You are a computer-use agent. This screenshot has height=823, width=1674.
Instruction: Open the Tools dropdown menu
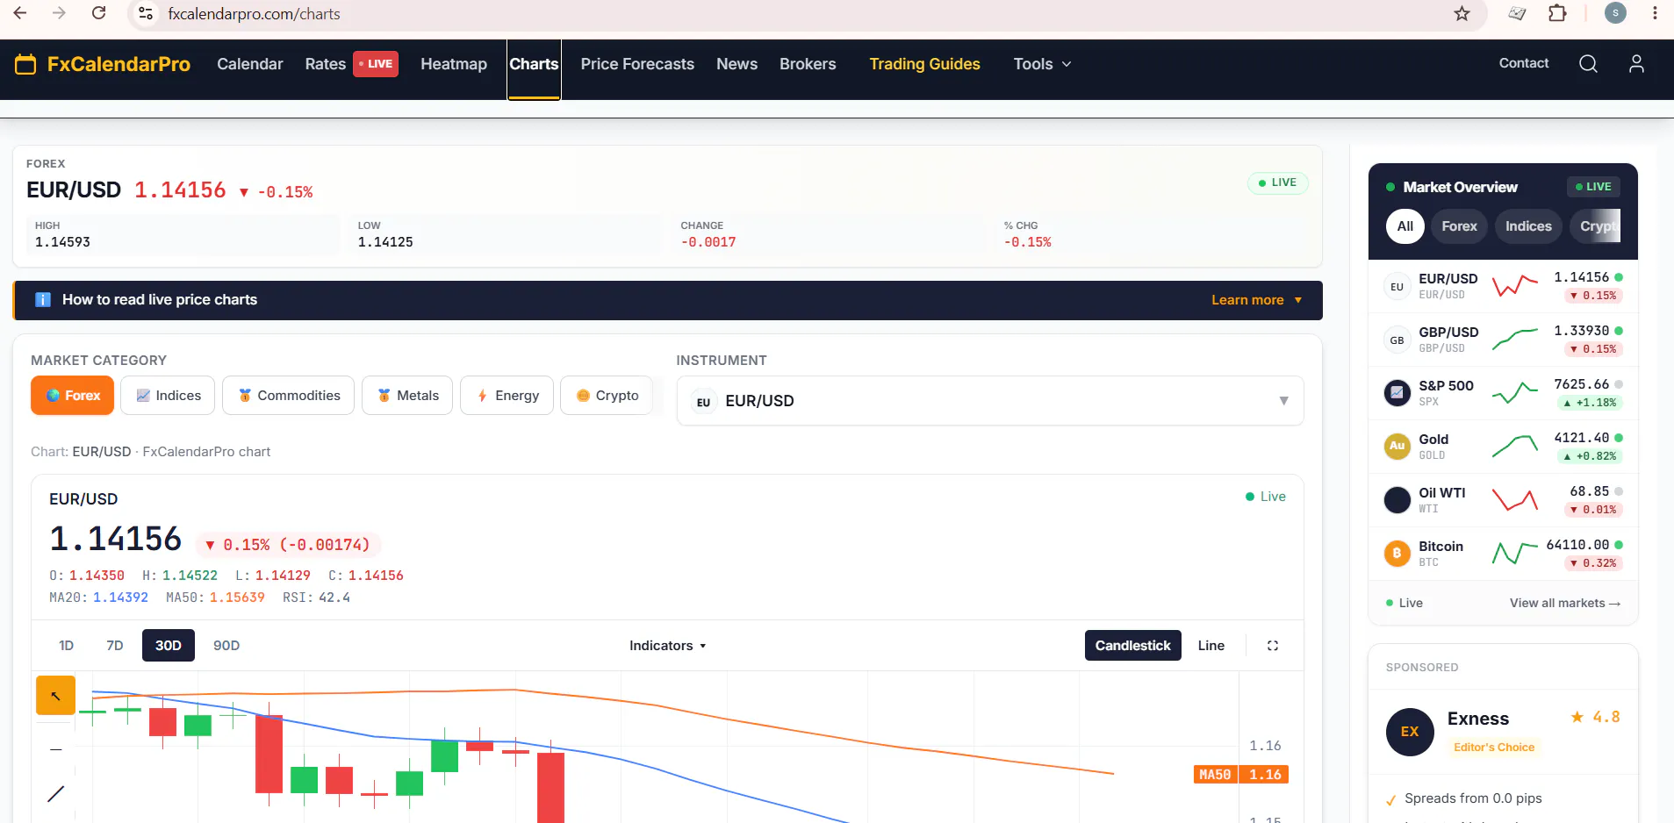pyautogui.click(x=1042, y=64)
